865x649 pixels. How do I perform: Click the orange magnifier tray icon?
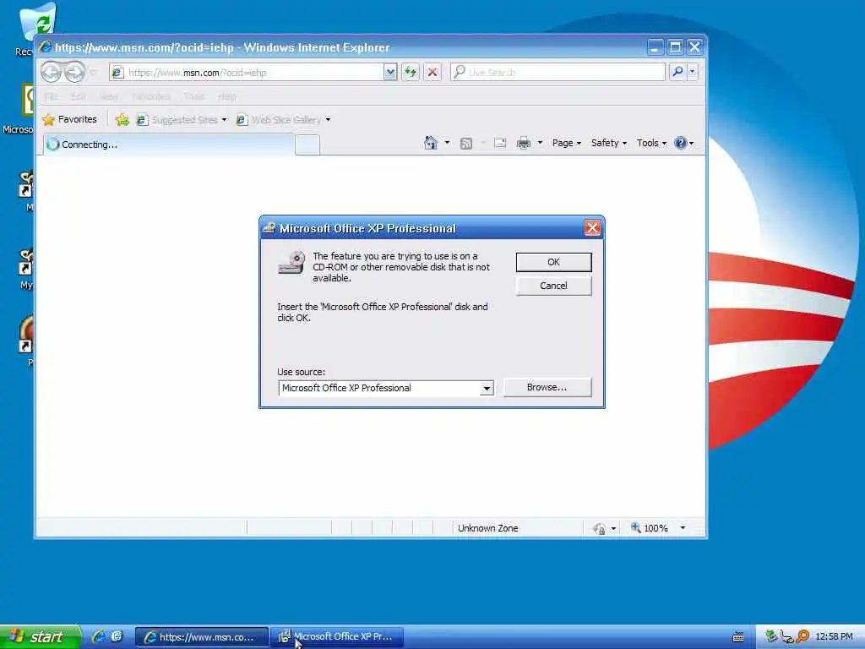[x=802, y=636]
